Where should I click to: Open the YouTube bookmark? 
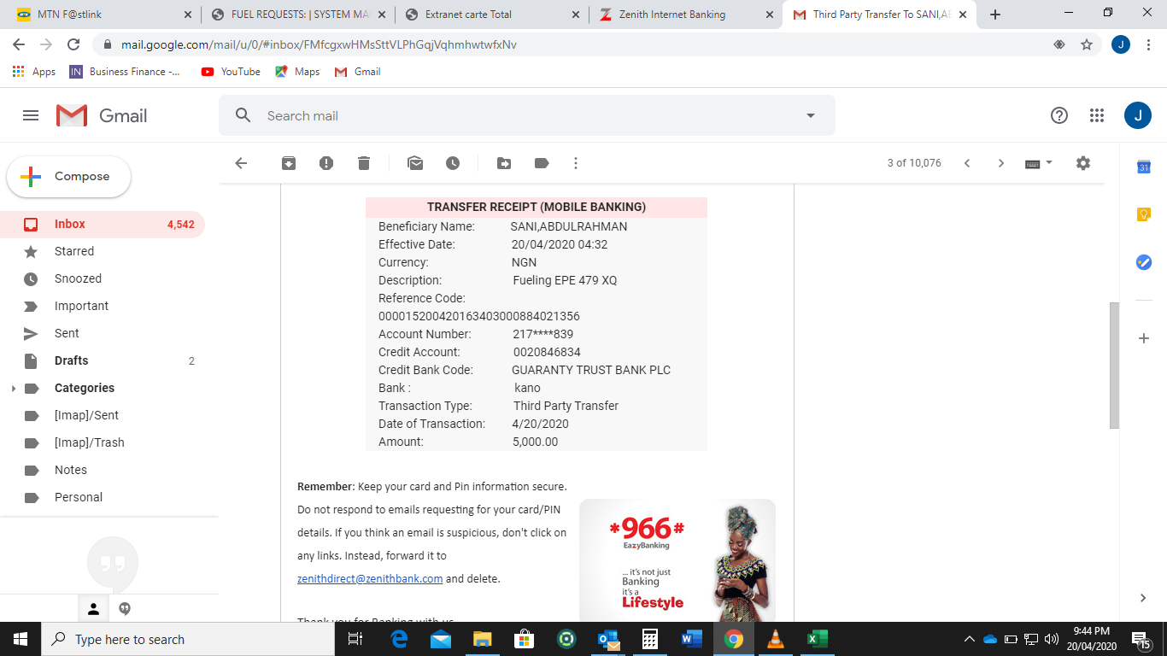(231, 72)
